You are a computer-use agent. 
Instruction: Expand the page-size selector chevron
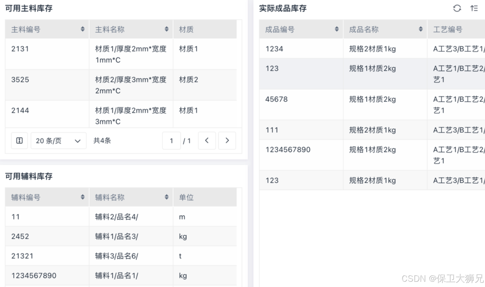pyautogui.click(x=78, y=141)
